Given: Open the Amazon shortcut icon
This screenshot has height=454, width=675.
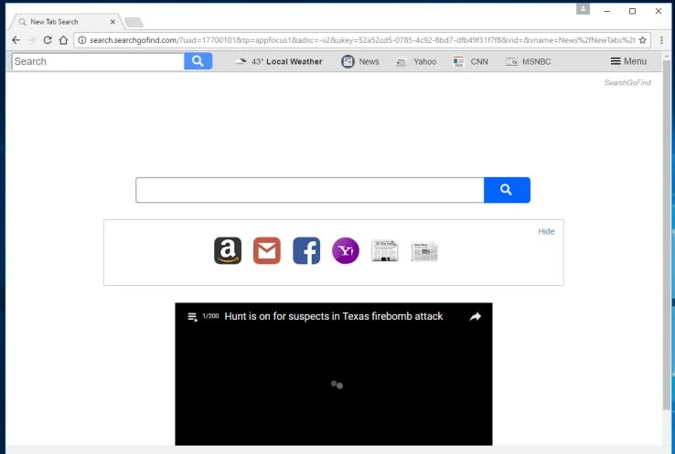Looking at the screenshot, I should coord(228,250).
